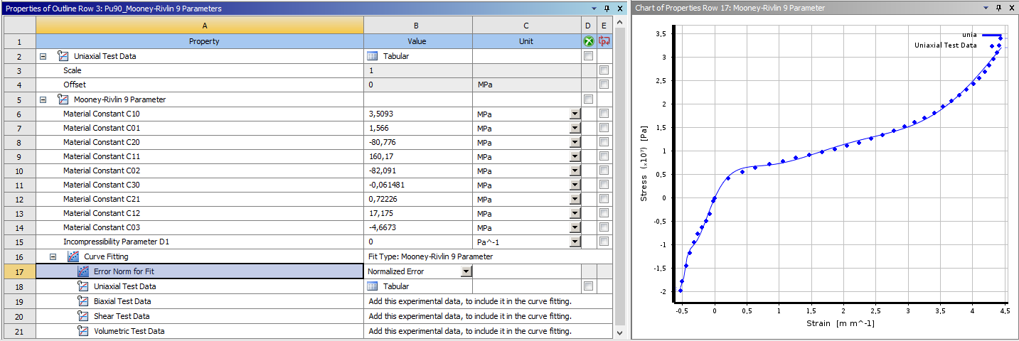Click the Material Constant C11 value 160,17
The width and height of the screenshot is (1019, 341).
[418, 156]
